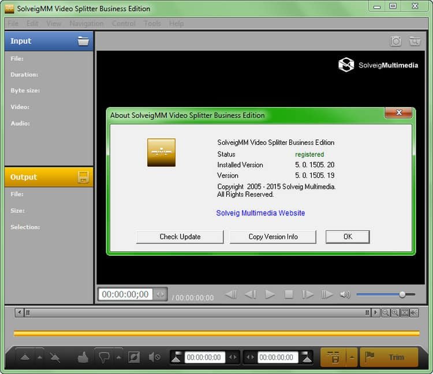Click Version value 5. 0. 1505. 19
Image resolution: width=433 pixels, height=374 pixels.
tap(315, 175)
